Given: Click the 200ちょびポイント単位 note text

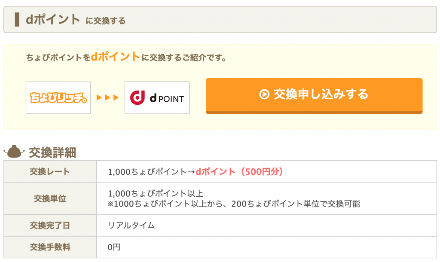Looking at the screenshot, I should pyautogui.click(x=266, y=204).
